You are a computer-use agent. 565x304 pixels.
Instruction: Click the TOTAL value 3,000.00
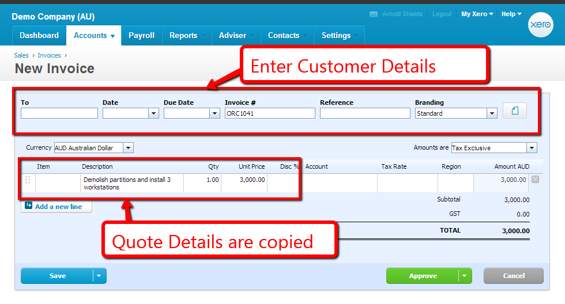(x=515, y=231)
